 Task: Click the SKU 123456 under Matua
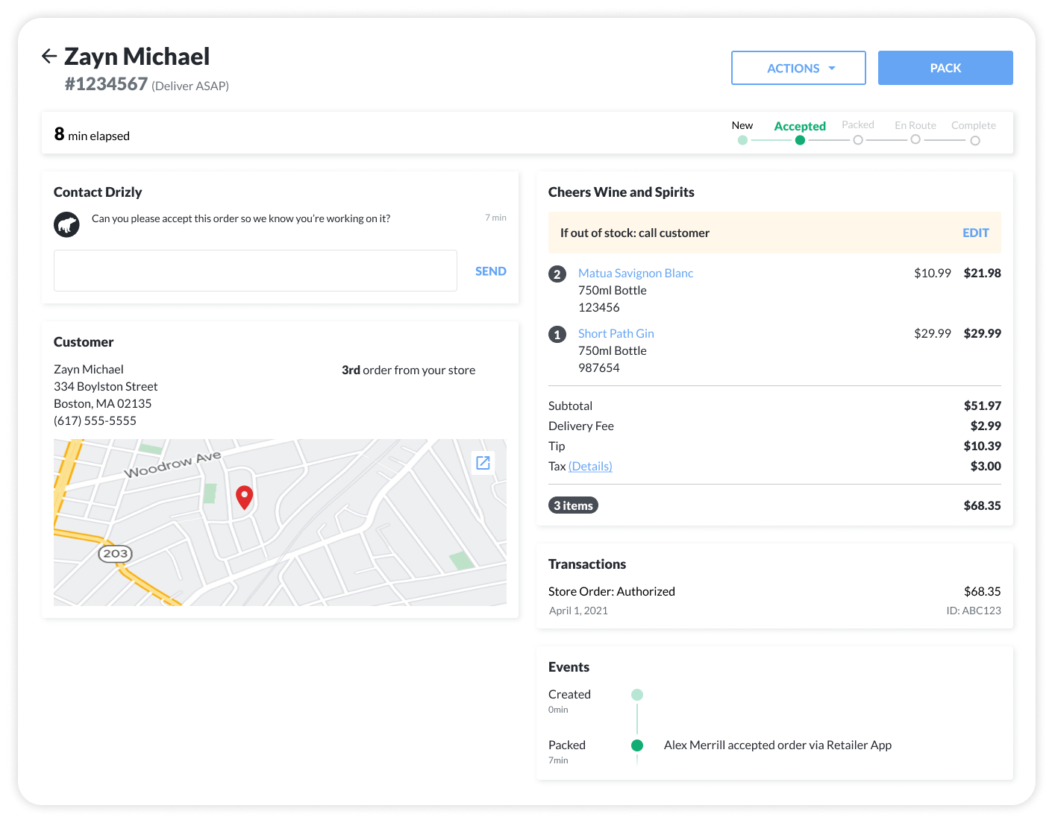[x=599, y=307]
